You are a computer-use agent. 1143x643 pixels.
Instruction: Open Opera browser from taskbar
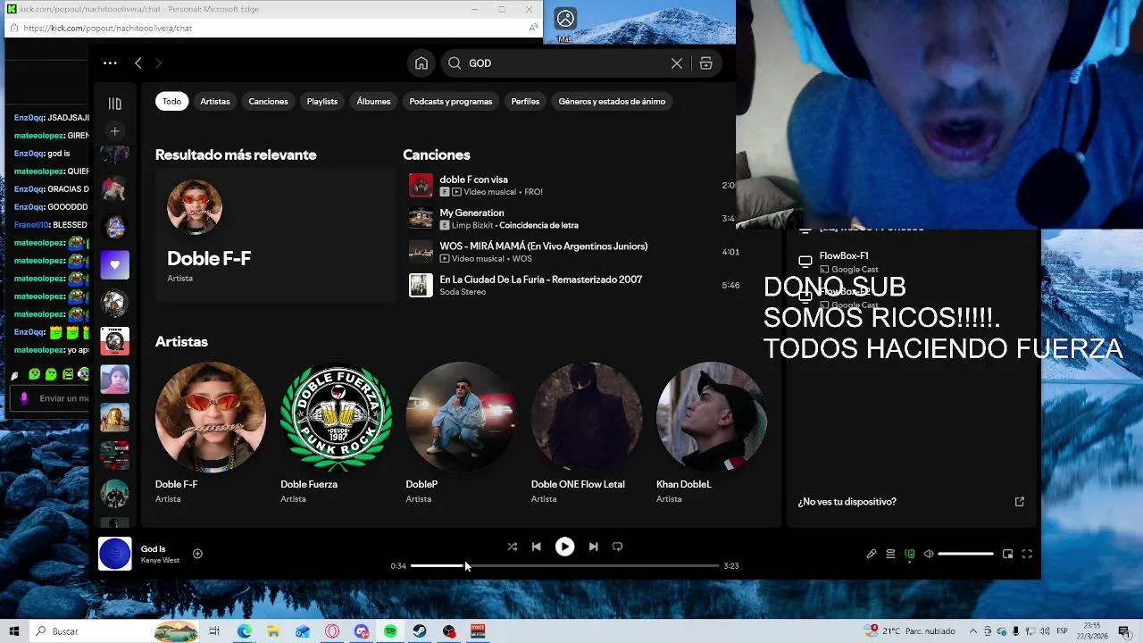click(x=332, y=631)
